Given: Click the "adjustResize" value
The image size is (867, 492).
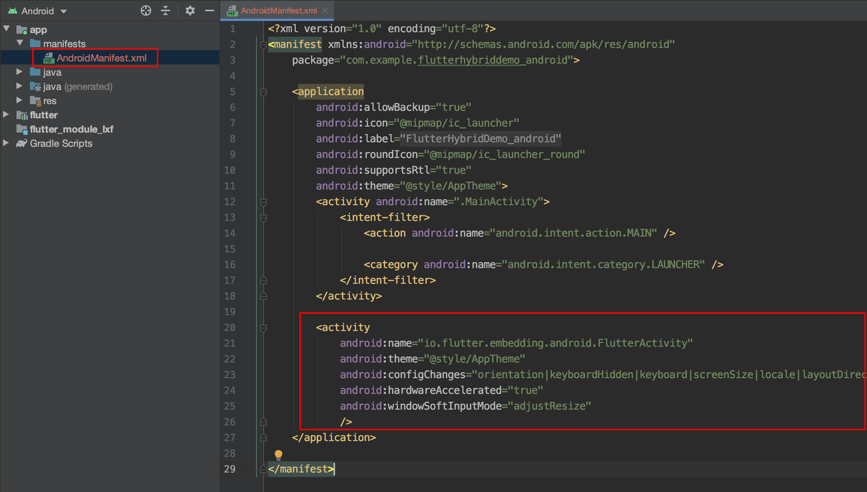Looking at the screenshot, I should (550, 406).
